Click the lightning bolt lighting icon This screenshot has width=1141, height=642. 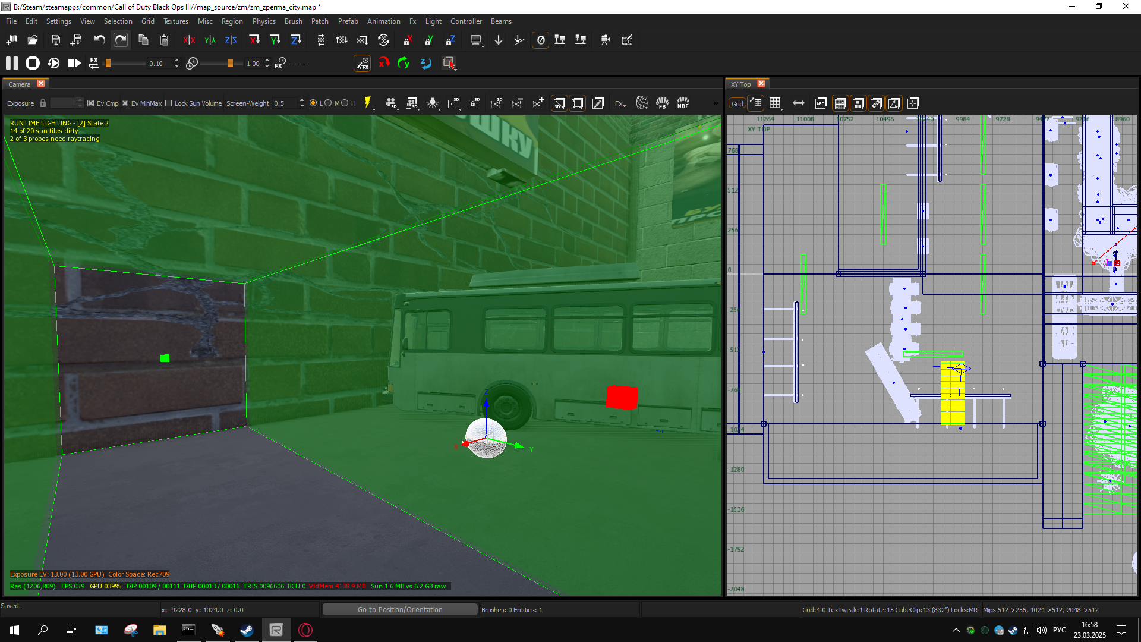pos(368,103)
